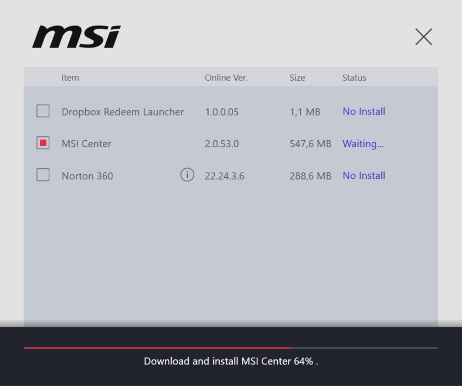Click the Item column header
The width and height of the screenshot is (462, 386).
point(70,78)
